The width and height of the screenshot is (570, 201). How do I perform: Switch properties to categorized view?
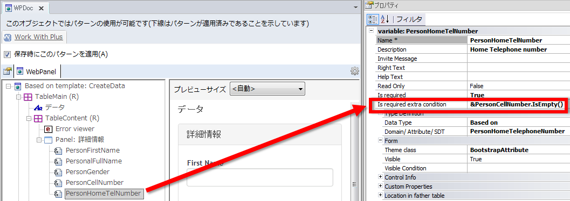click(x=373, y=19)
